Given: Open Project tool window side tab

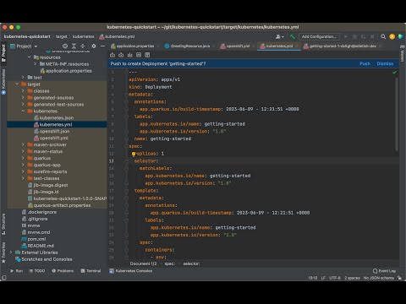Looking at the screenshot, I should 3,53.
